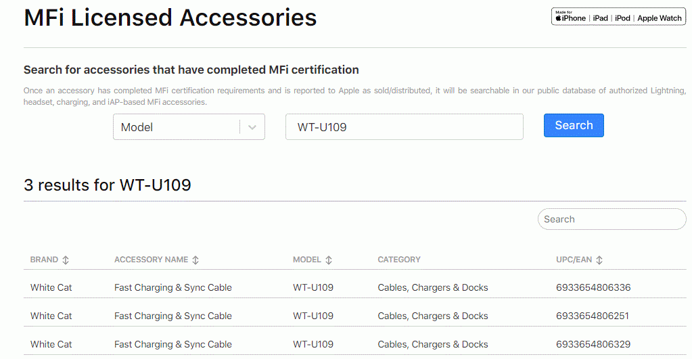Focus the WT-U109 search text field

coord(405,127)
